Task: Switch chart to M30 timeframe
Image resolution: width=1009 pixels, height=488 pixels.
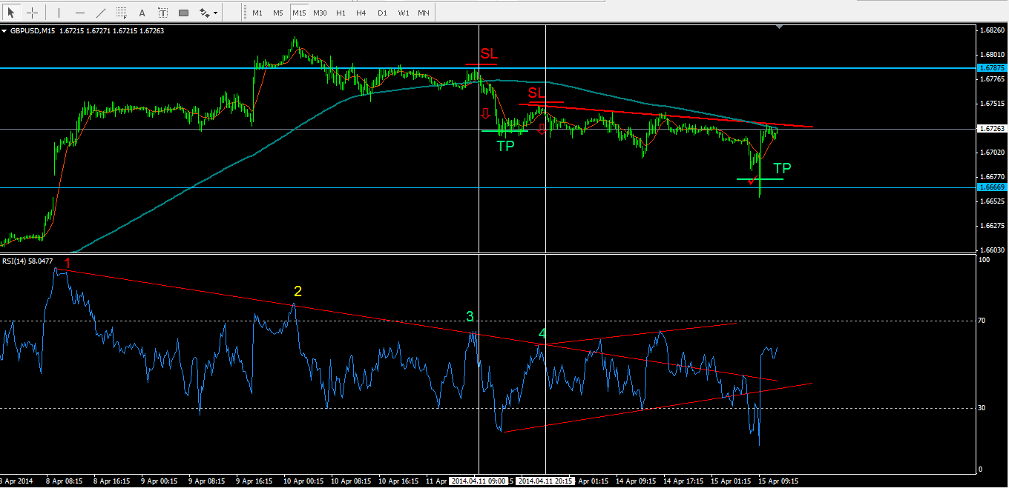Action: (320, 13)
